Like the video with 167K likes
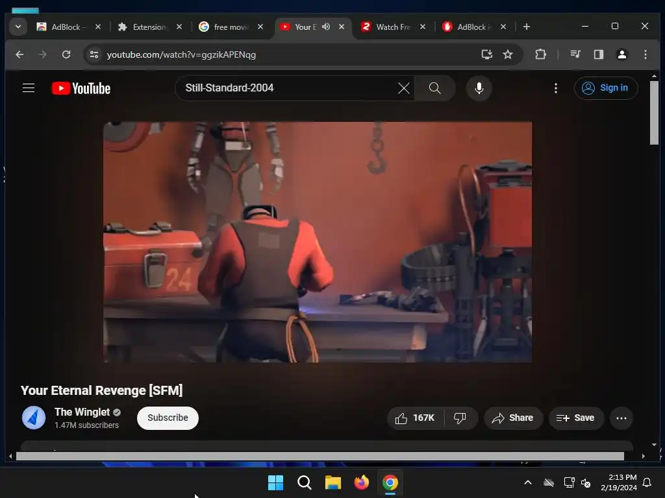Image resolution: width=665 pixels, height=498 pixels. (x=416, y=418)
